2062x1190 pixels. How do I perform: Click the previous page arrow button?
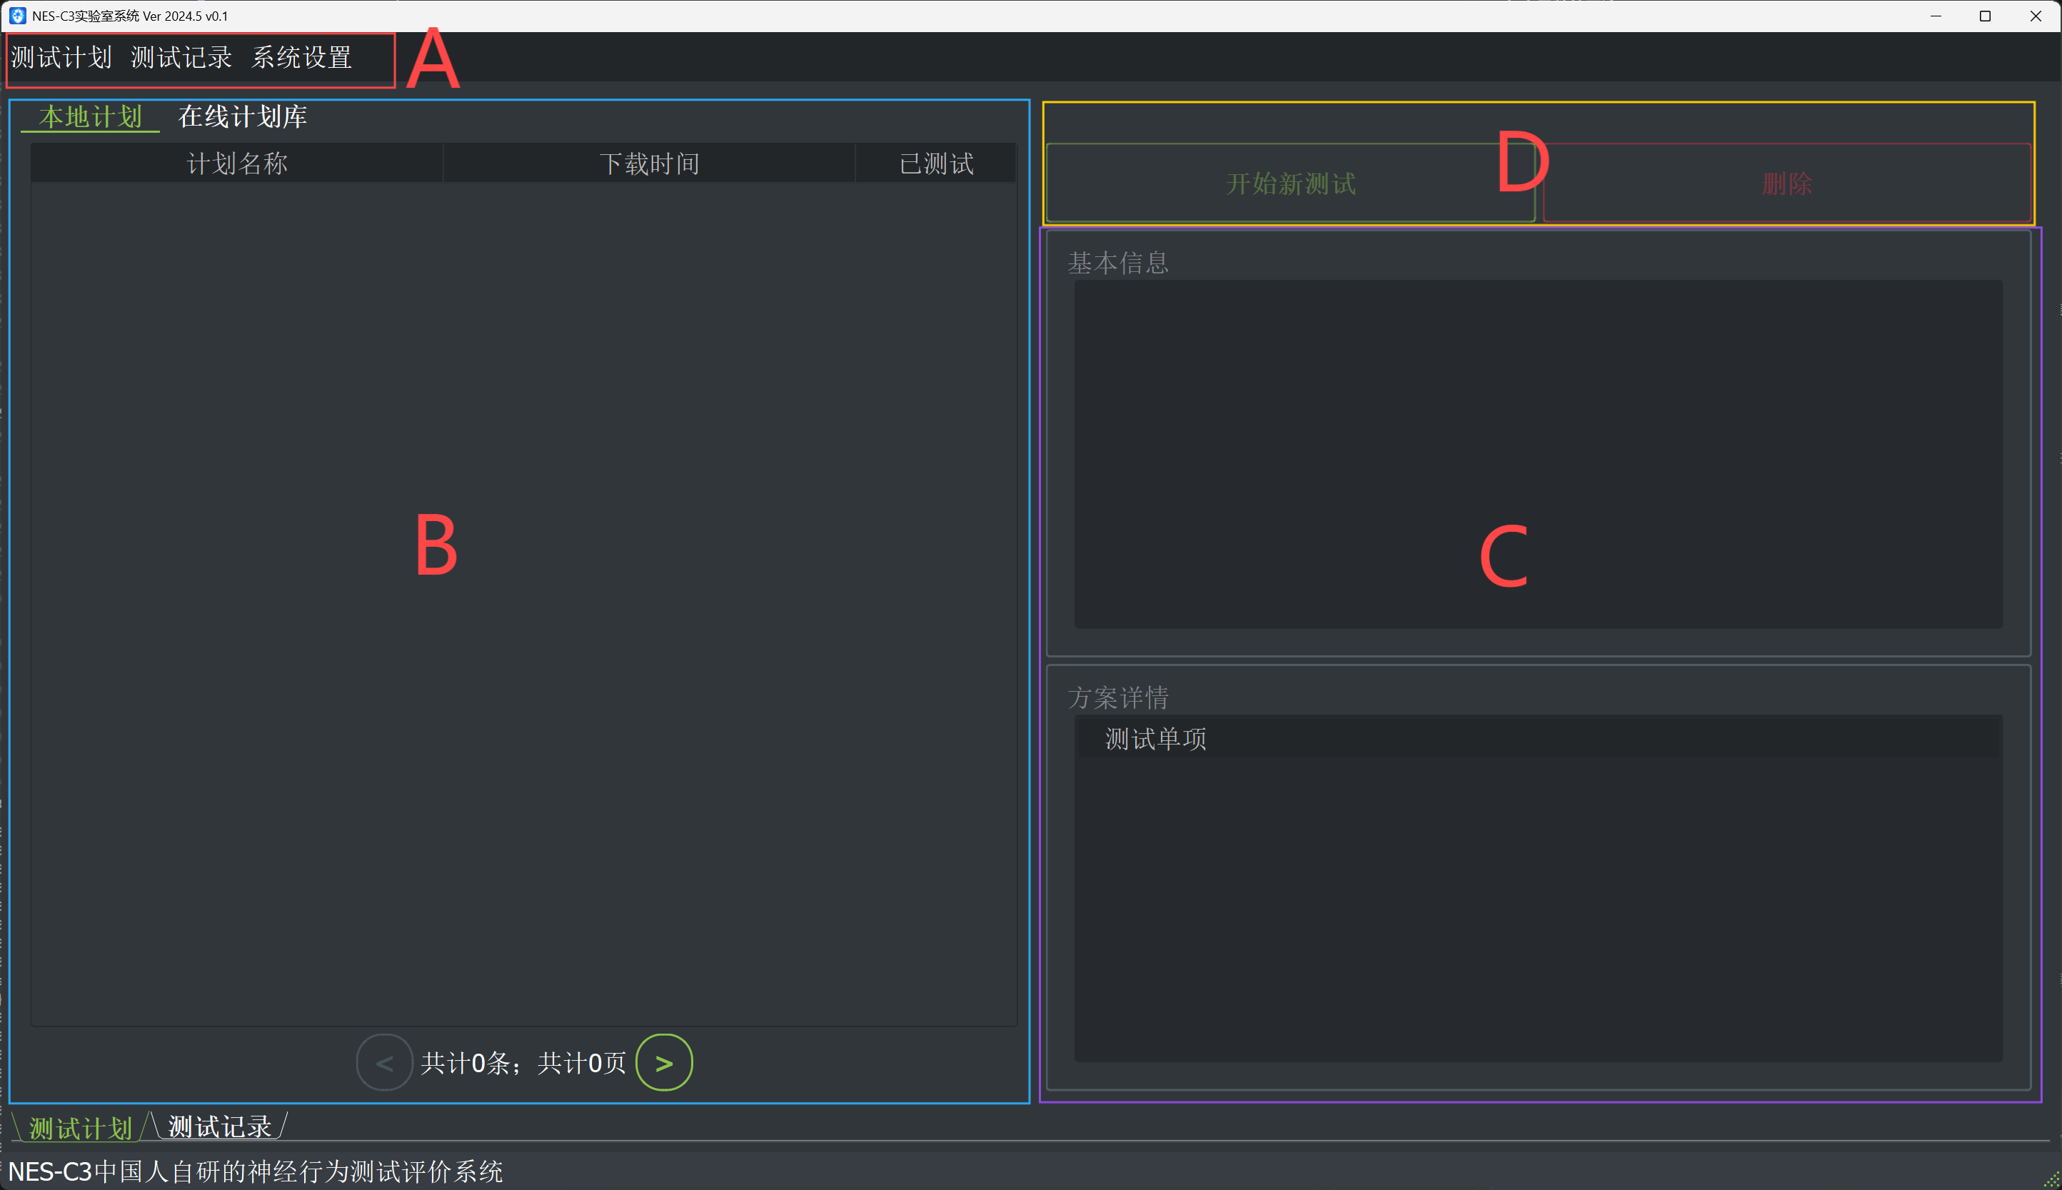(x=384, y=1062)
